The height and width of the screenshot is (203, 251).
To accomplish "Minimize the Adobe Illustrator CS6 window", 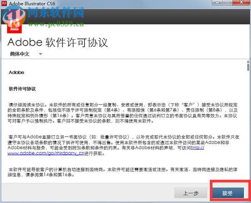I will click(218, 3).
